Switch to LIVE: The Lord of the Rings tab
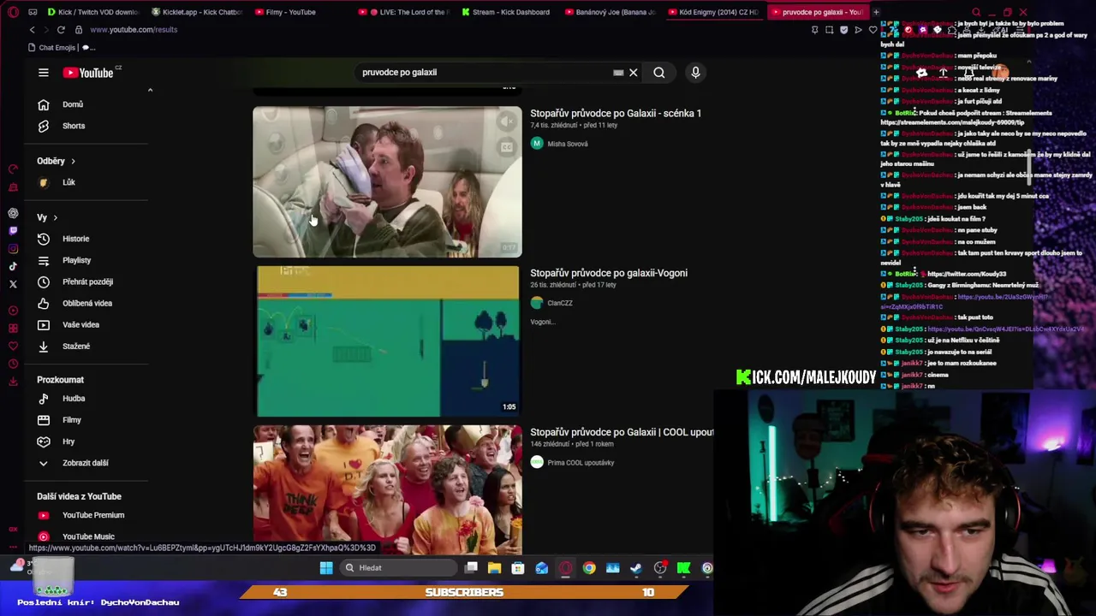This screenshot has width=1096, height=616. point(404,12)
